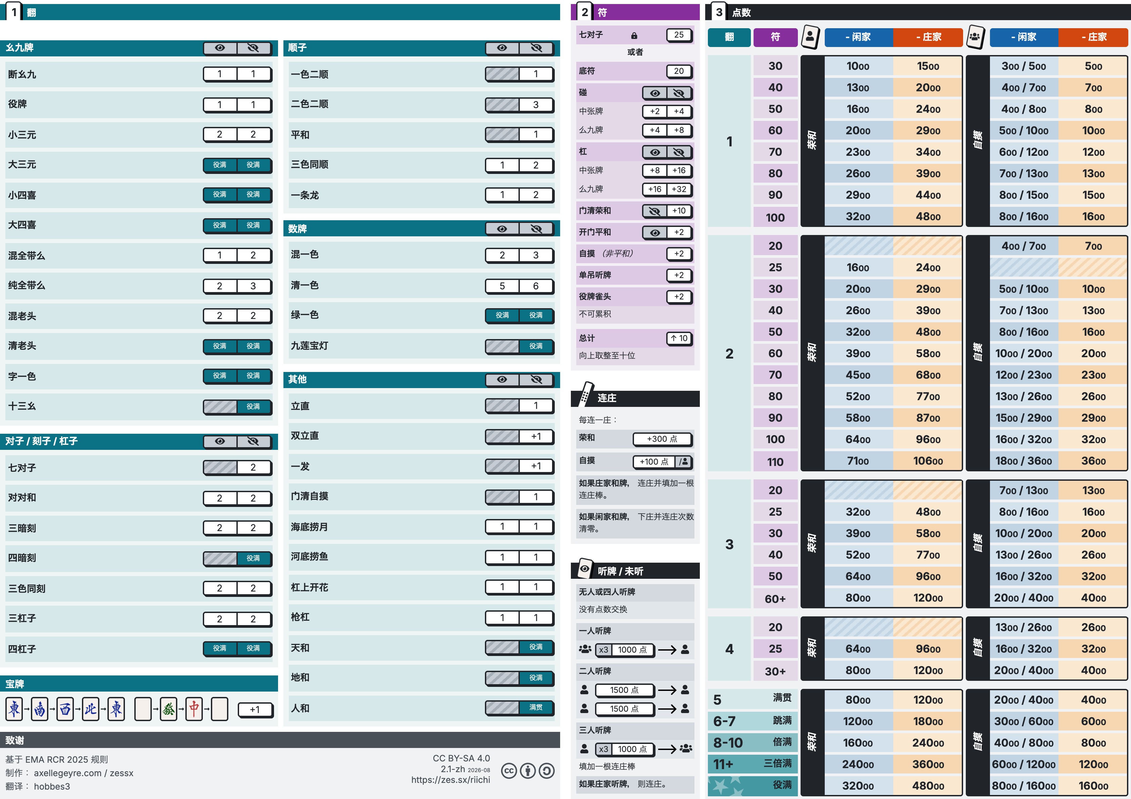Click the 三倍满 label in 11+ row
Image resolution: width=1131 pixels, height=799 pixels.
(778, 763)
